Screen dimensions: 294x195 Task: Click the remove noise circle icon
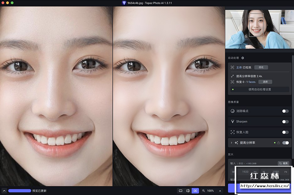point(233,111)
